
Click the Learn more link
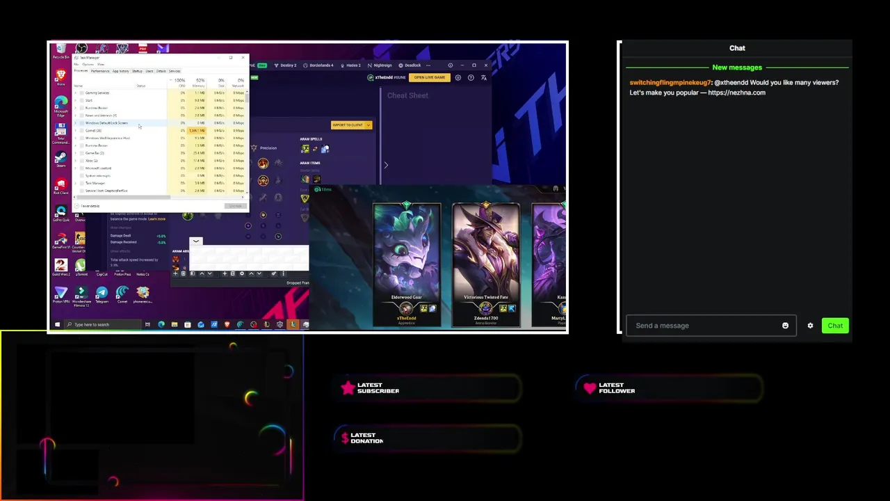click(156, 218)
